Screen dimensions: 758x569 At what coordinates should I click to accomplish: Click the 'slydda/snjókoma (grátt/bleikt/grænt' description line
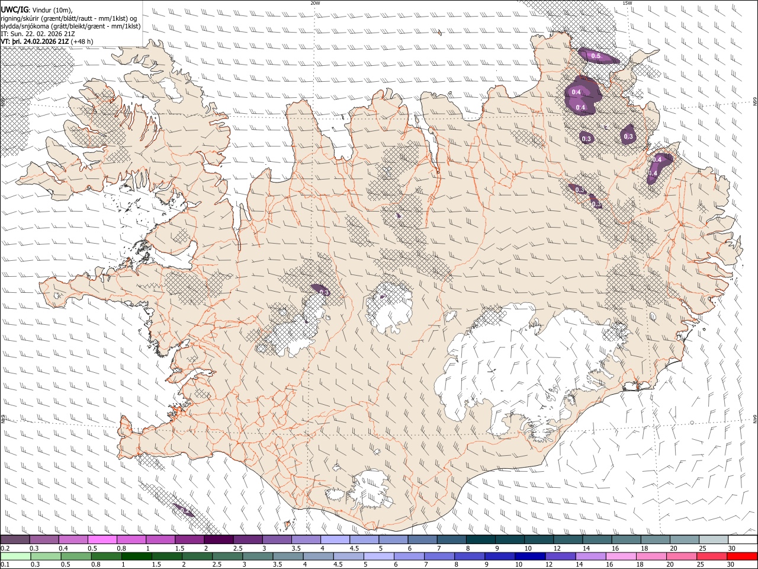70,26
